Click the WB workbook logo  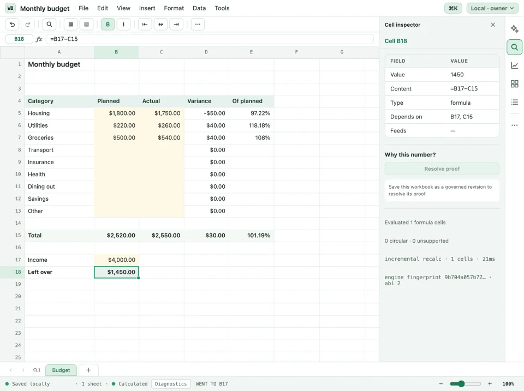tap(10, 8)
